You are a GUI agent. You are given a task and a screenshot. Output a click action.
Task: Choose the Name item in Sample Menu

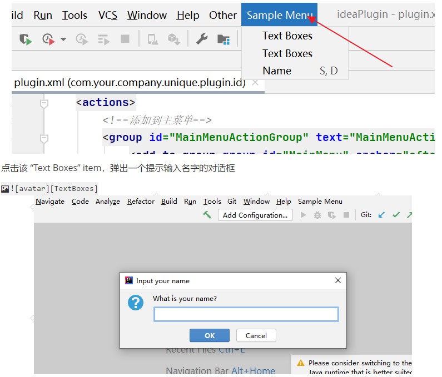click(277, 71)
